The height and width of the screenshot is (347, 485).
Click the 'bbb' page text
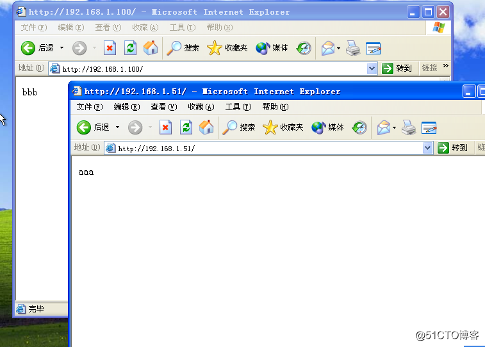click(x=30, y=92)
